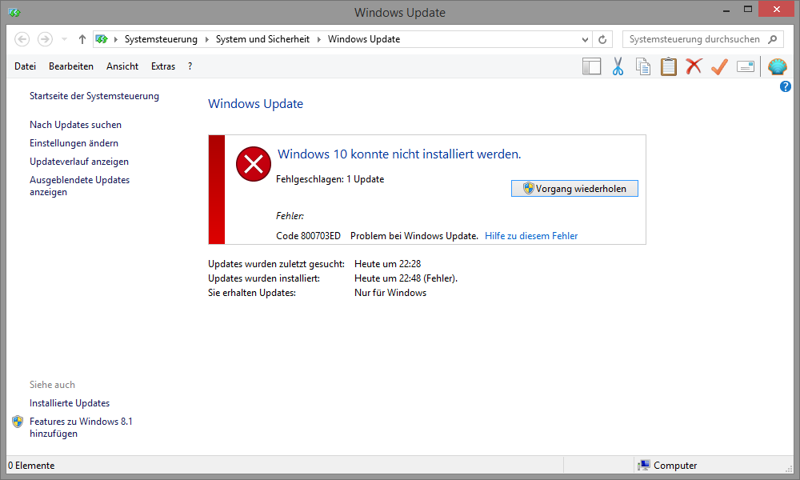Open the Extras menu
The width and height of the screenshot is (800, 480).
click(162, 66)
